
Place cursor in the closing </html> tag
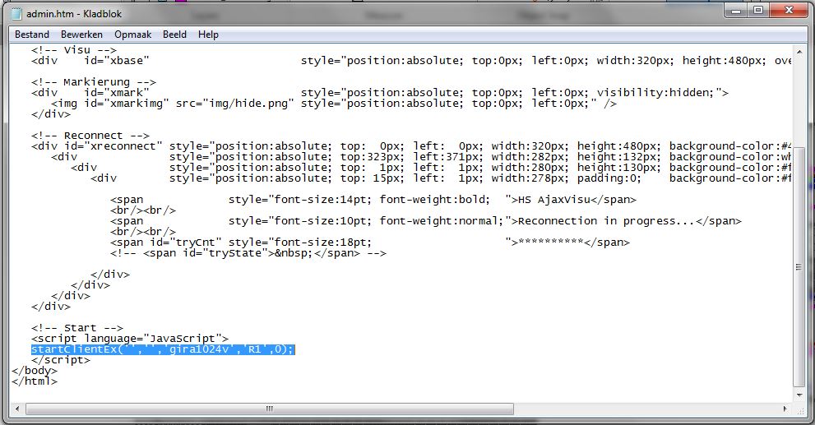point(35,381)
